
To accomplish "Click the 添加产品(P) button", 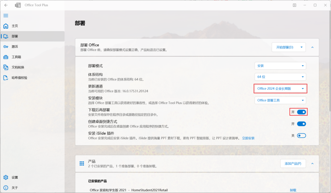I will [x=293, y=164].
